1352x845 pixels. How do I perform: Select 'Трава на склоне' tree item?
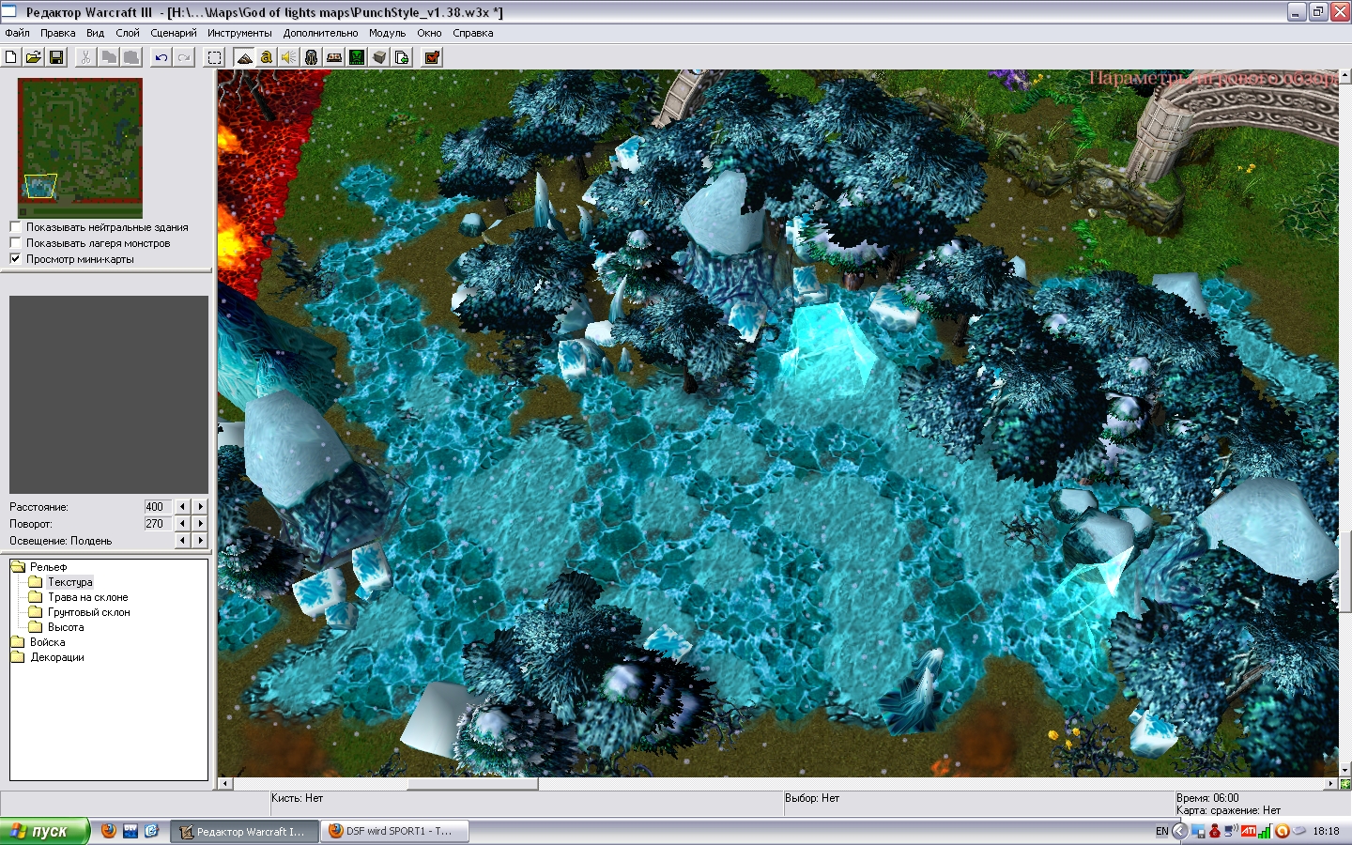click(x=87, y=597)
